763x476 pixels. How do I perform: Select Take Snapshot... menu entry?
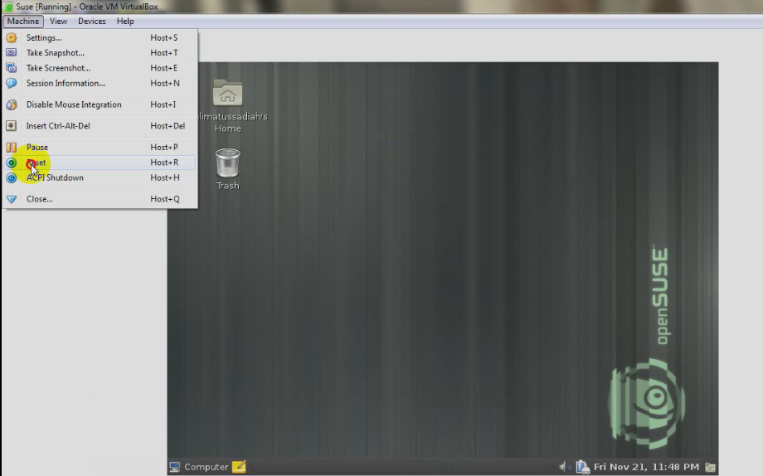click(x=100, y=52)
